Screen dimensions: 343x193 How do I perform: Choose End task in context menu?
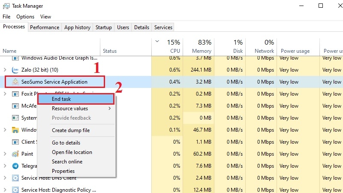coord(76,99)
